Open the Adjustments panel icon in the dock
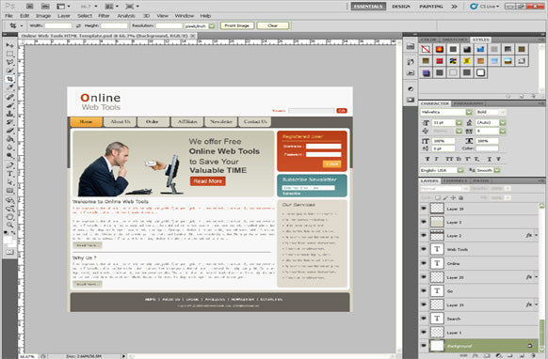Image resolution: width=548 pixels, height=359 pixels. coord(411,88)
